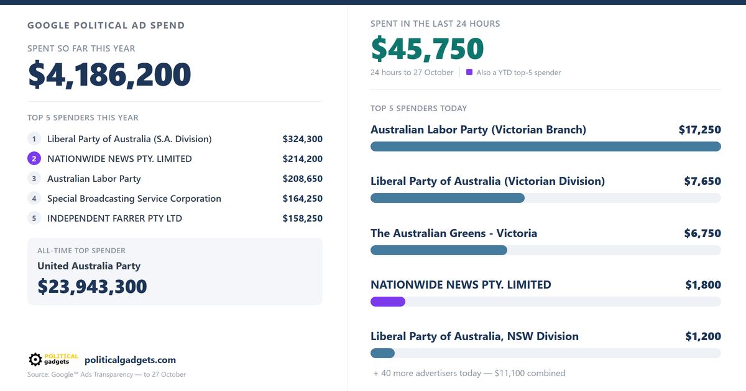Click The Australian Greens - Victoria heading

454,233
